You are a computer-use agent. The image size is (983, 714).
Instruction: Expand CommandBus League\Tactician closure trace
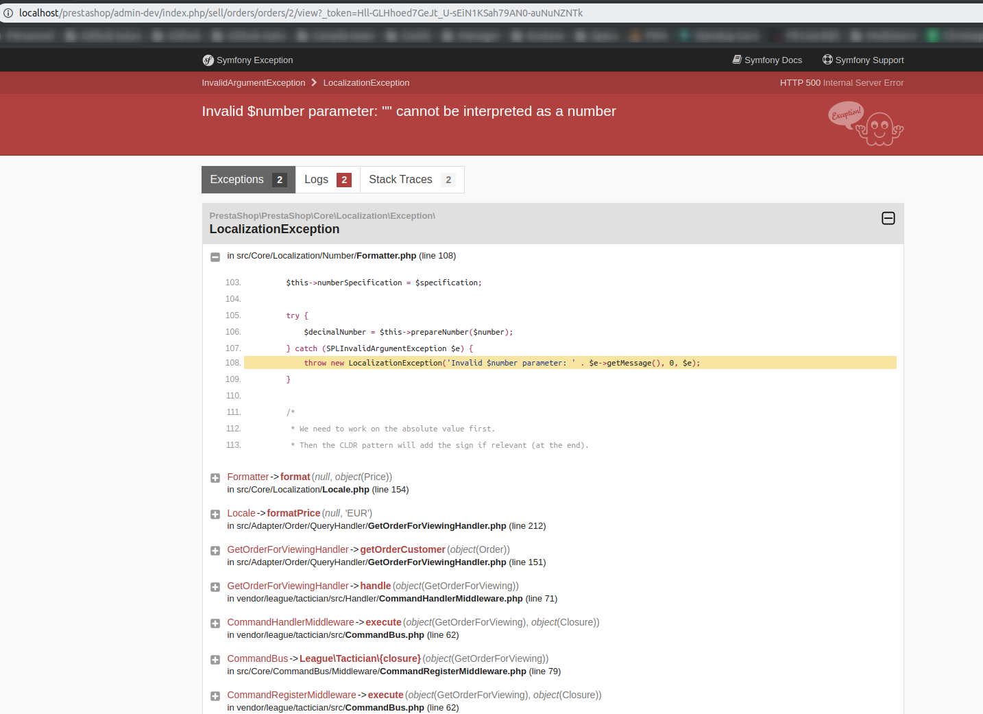point(215,660)
